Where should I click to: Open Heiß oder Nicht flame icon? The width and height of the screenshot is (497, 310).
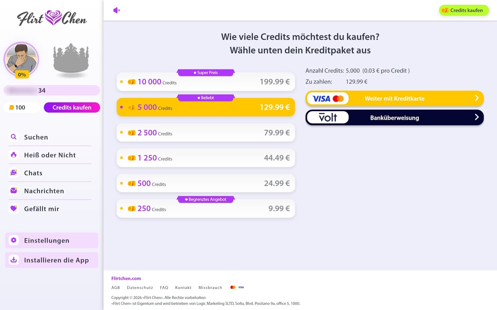tap(14, 155)
